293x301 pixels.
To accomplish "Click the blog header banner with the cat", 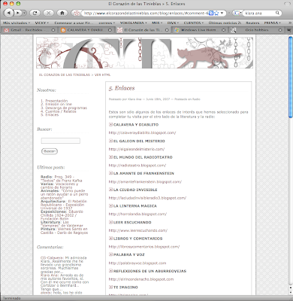I will coord(144,53).
